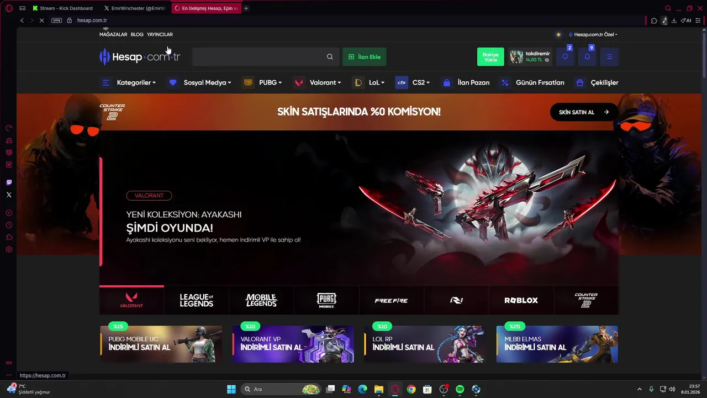Open the Opera AI panel

click(x=686, y=20)
